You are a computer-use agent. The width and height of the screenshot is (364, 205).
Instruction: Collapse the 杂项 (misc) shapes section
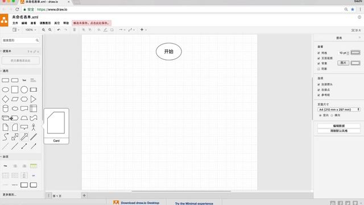(5, 157)
